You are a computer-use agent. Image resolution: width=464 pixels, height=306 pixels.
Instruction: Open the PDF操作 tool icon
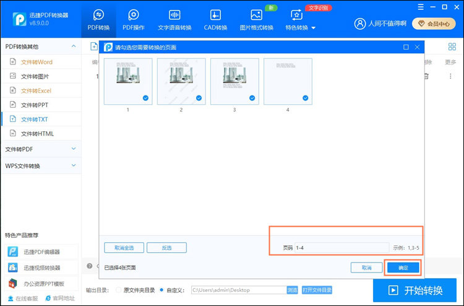[x=133, y=15]
